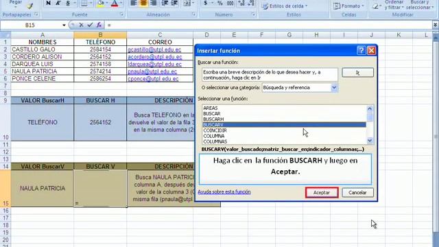Apply accounting currency format
Viewport: 439px width, 247px height.
pyautogui.click(x=206, y=3)
